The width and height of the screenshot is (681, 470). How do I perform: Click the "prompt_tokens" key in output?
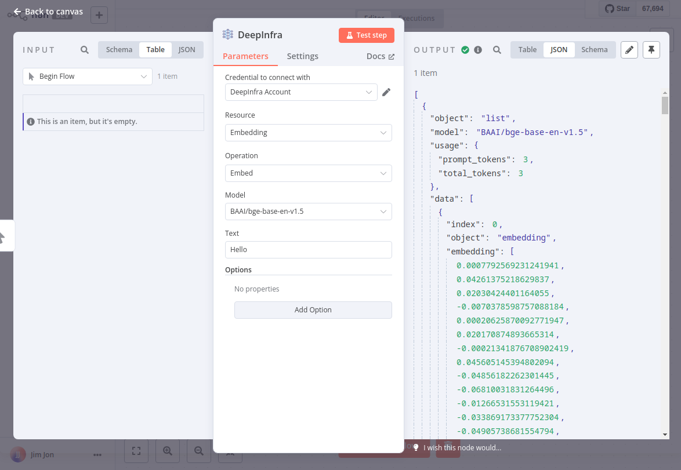(474, 160)
